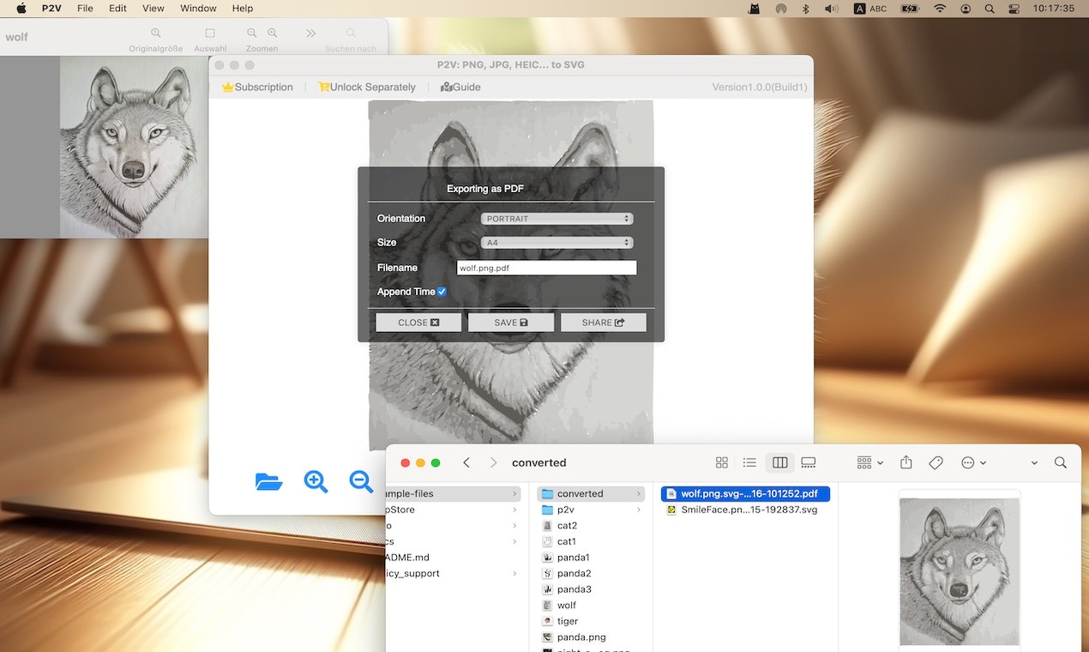
Task: Click the SAVE button in export dialog
Action: coord(510,322)
